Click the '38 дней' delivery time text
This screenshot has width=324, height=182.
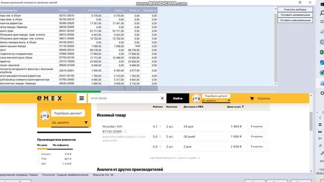(189, 136)
